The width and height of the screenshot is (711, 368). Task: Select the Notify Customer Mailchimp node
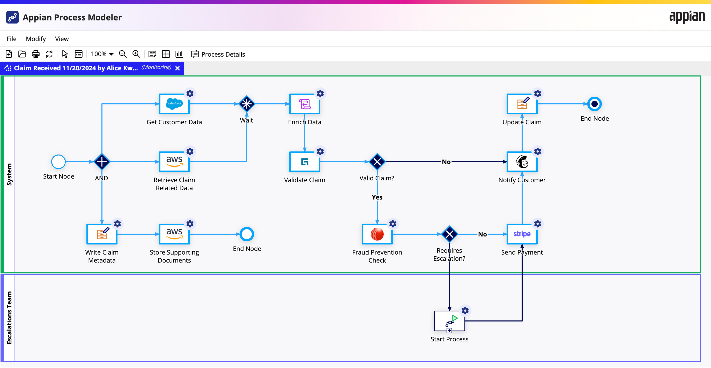pyautogui.click(x=522, y=162)
